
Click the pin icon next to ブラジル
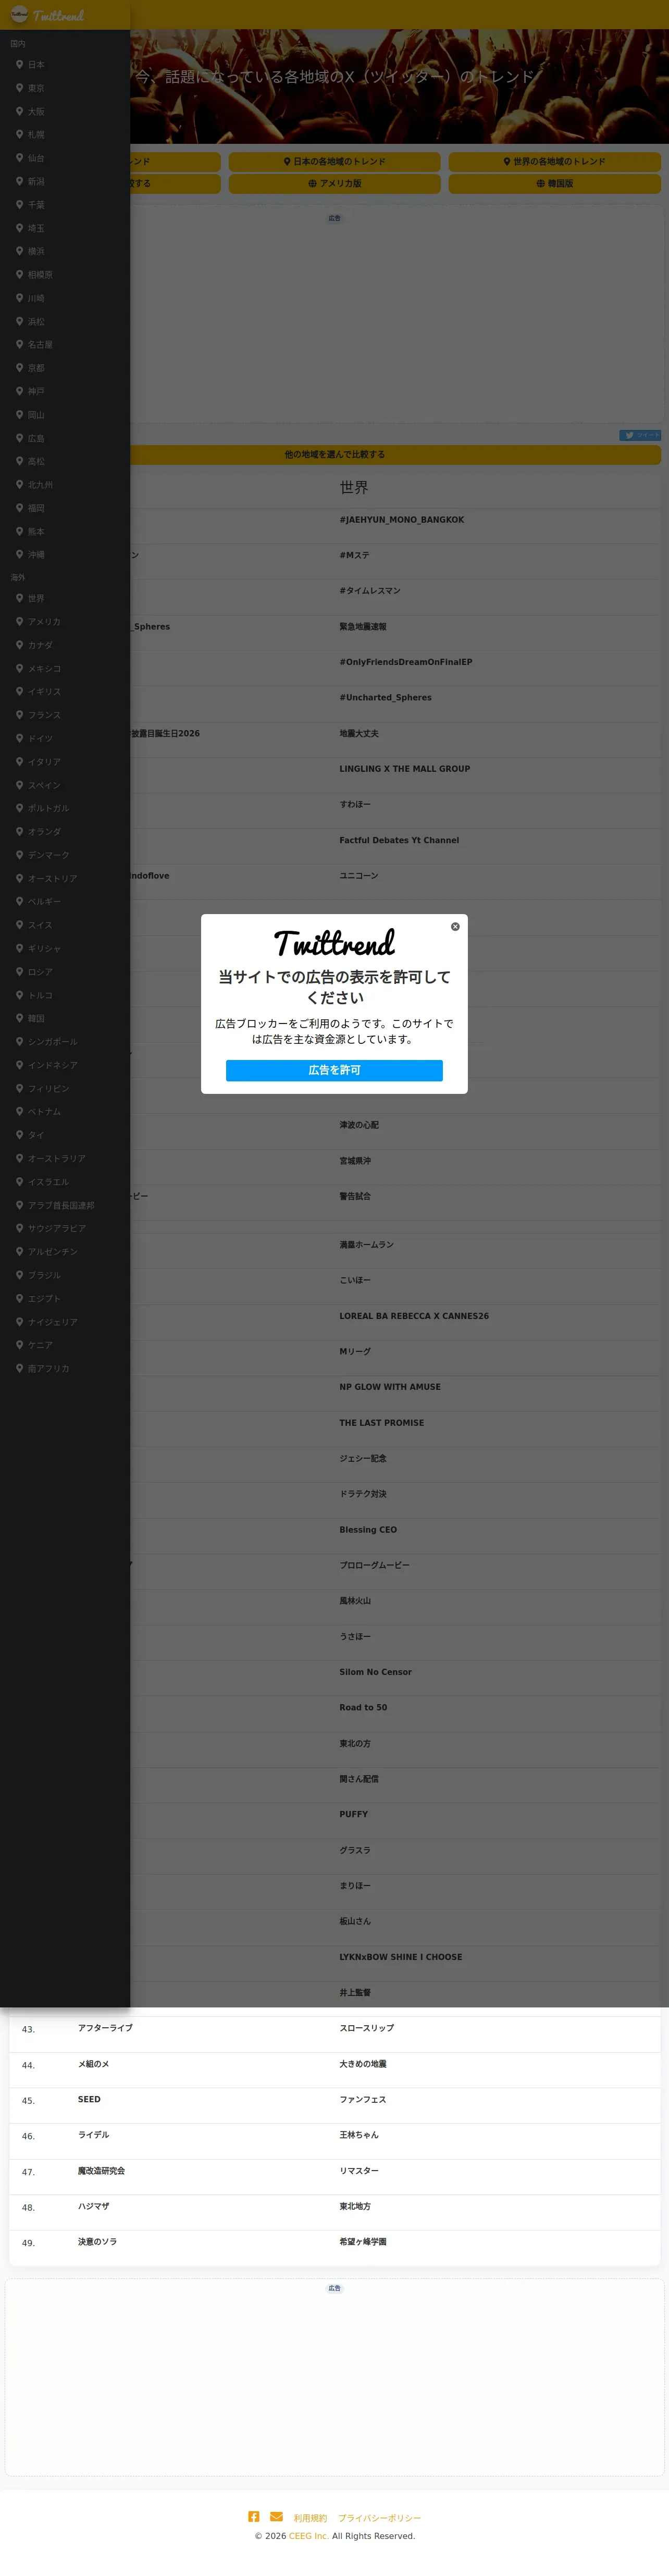[x=19, y=1275]
